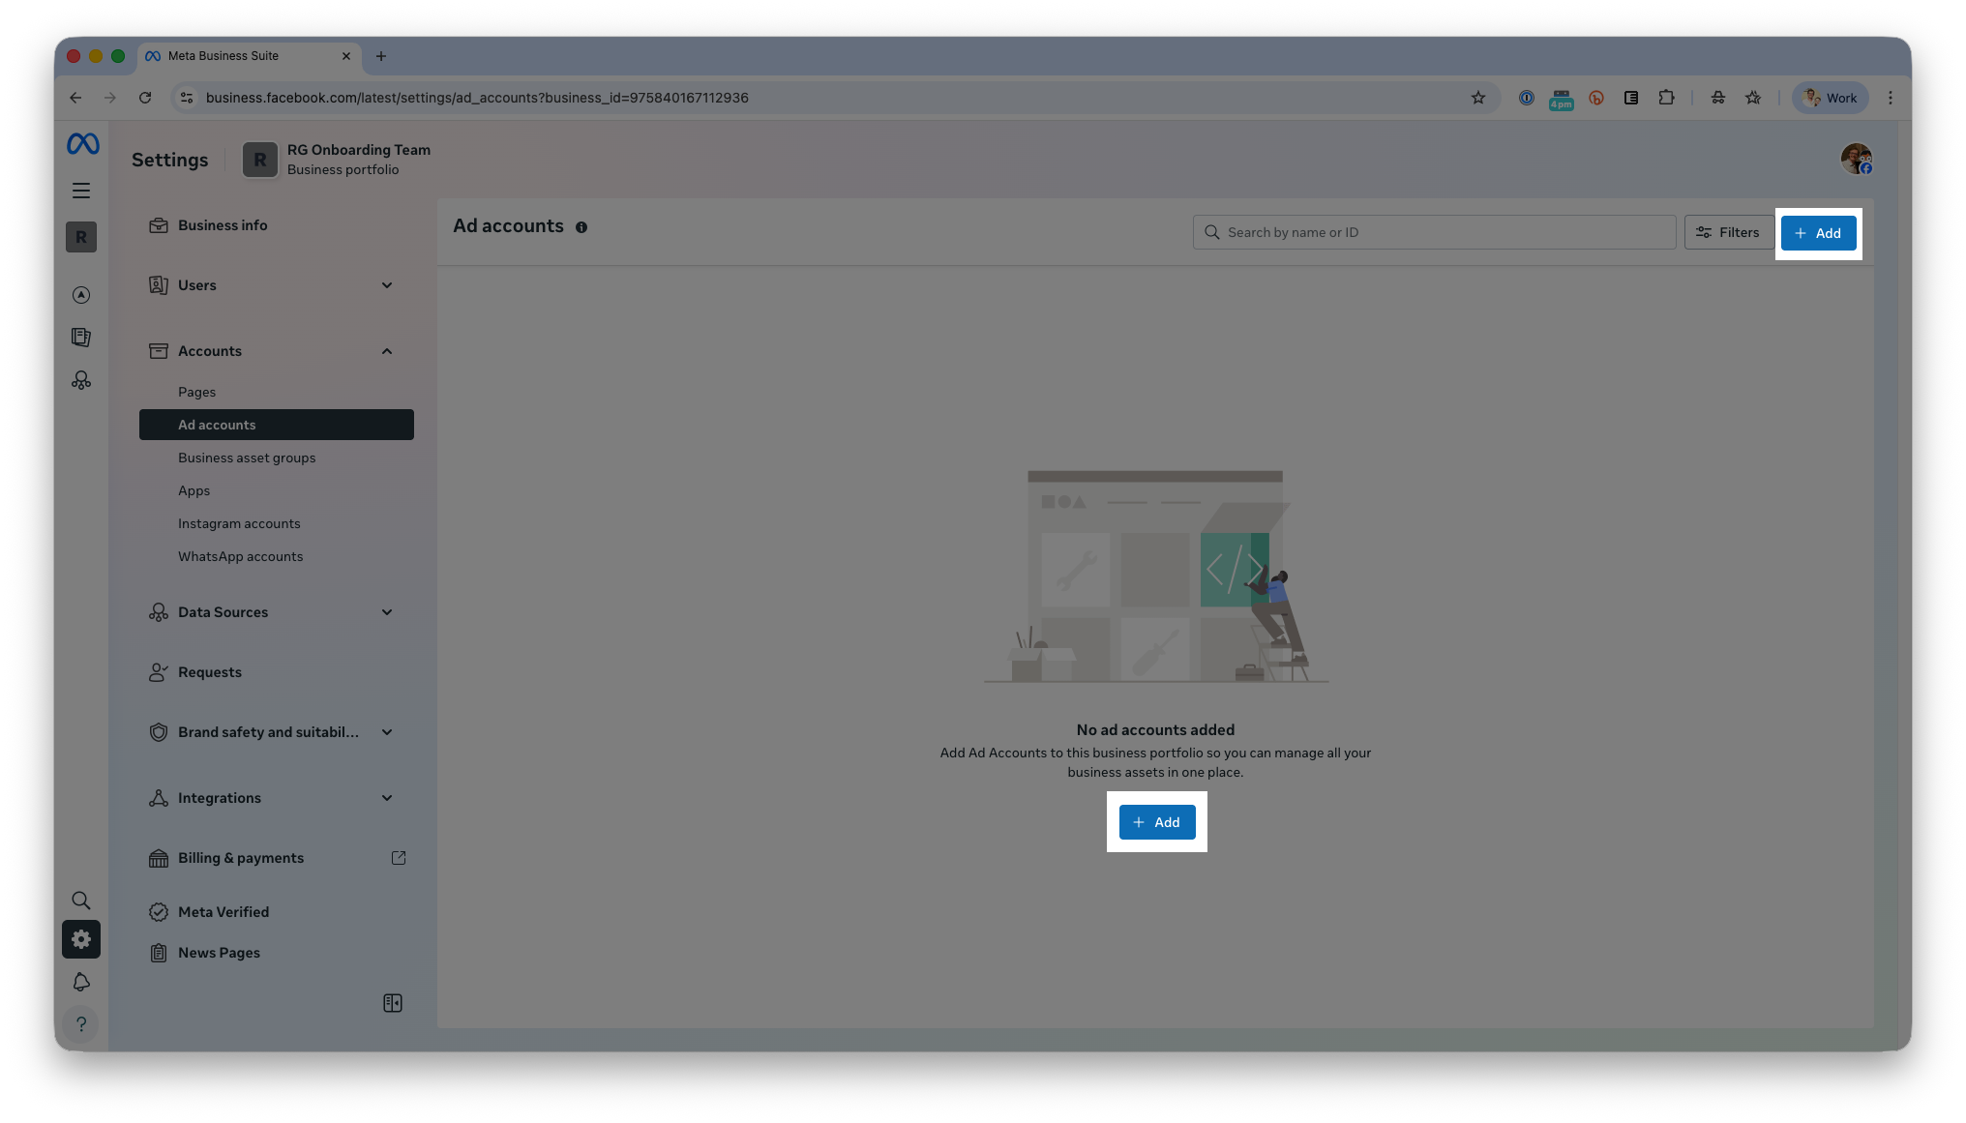Select Instagram accounts menu item

239,523
